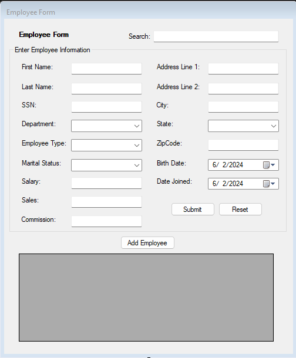Click the Salary: label
The height and width of the screenshot is (358, 296).
pyautogui.click(x=31, y=181)
